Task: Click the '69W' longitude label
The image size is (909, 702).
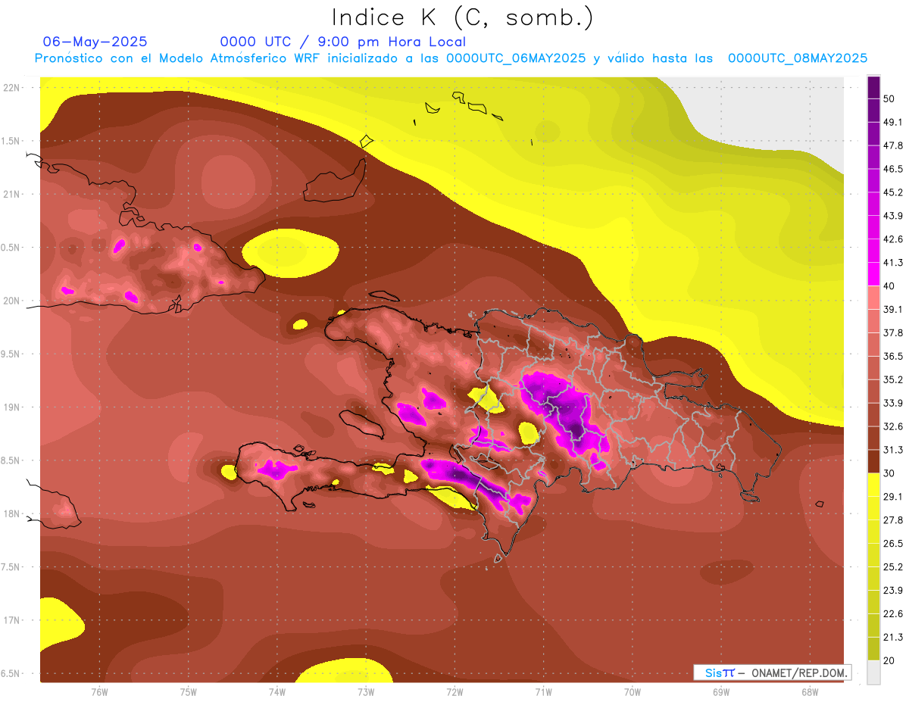Action: click(x=721, y=692)
